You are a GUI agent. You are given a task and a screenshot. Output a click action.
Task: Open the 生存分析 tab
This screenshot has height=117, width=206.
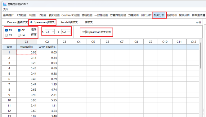172,15
